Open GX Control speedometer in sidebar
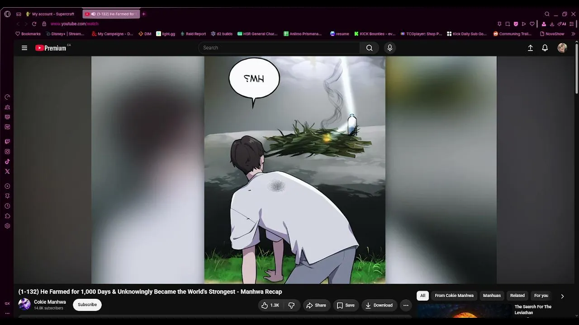This screenshot has width=579, height=325. click(x=7, y=97)
